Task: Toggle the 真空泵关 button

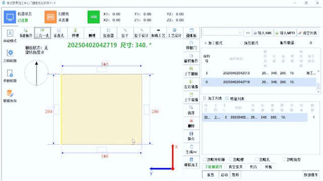Action: pyautogui.click(x=236, y=167)
